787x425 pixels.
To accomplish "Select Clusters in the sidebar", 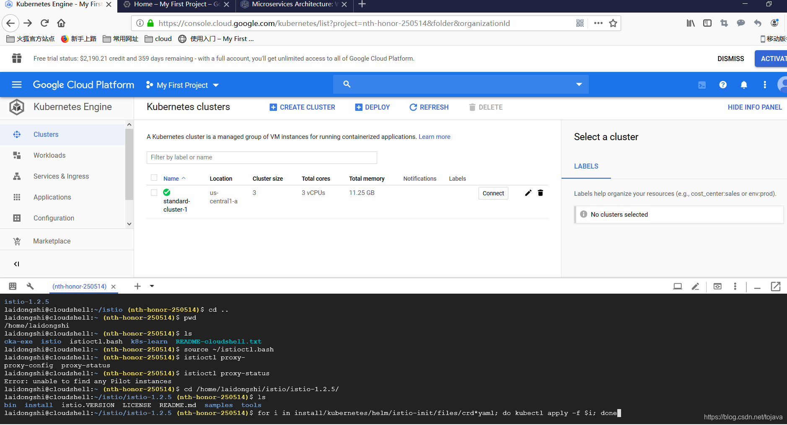I will pyautogui.click(x=62, y=135).
